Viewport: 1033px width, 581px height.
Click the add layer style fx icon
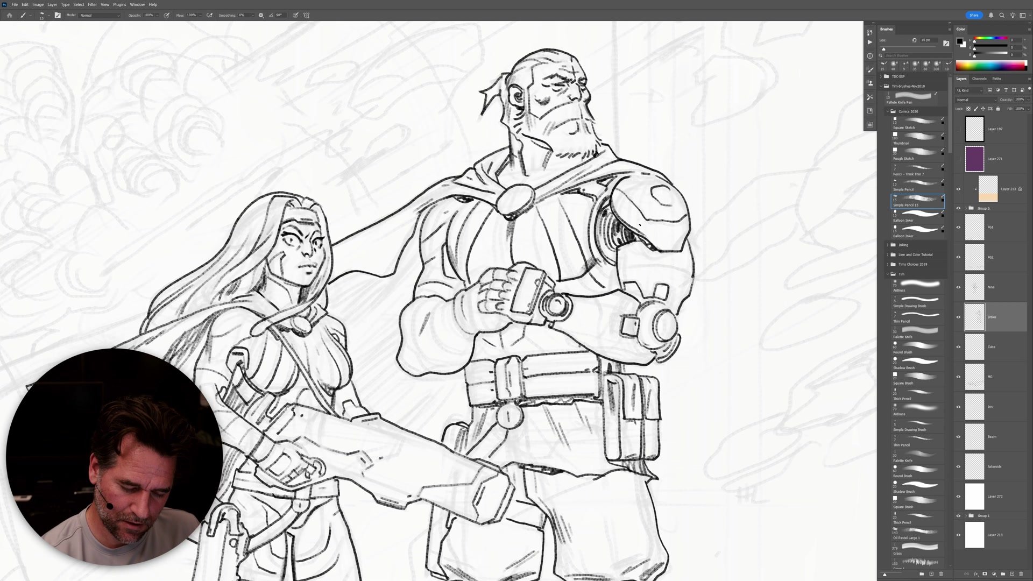click(x=975, y=574)
